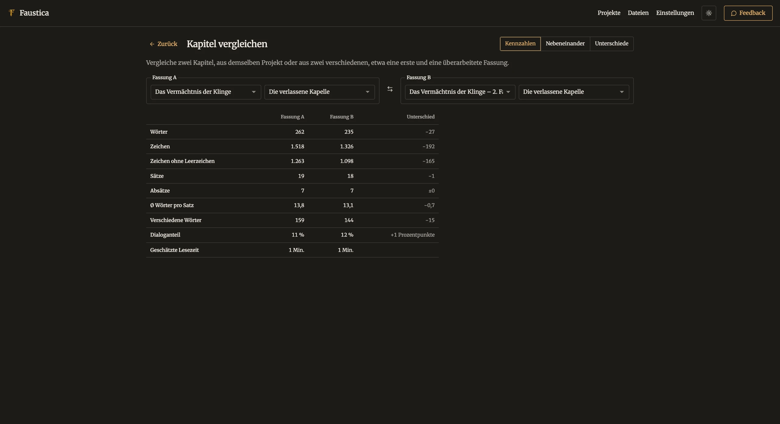
Task: Open Projekte page
Action: pyautogui.click(x=609, y=13)
